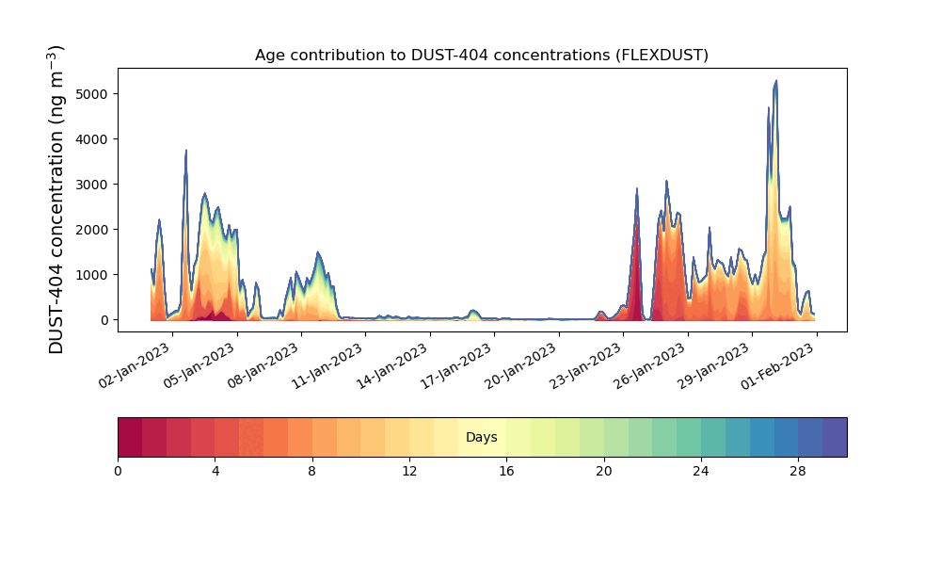Pick the "29-Jan-2023" x-axis date label
The height and width of the screenshot is (565, 941).
[714, 365]
